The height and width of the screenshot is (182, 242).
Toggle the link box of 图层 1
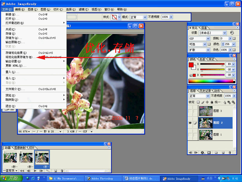pos(195,135)
